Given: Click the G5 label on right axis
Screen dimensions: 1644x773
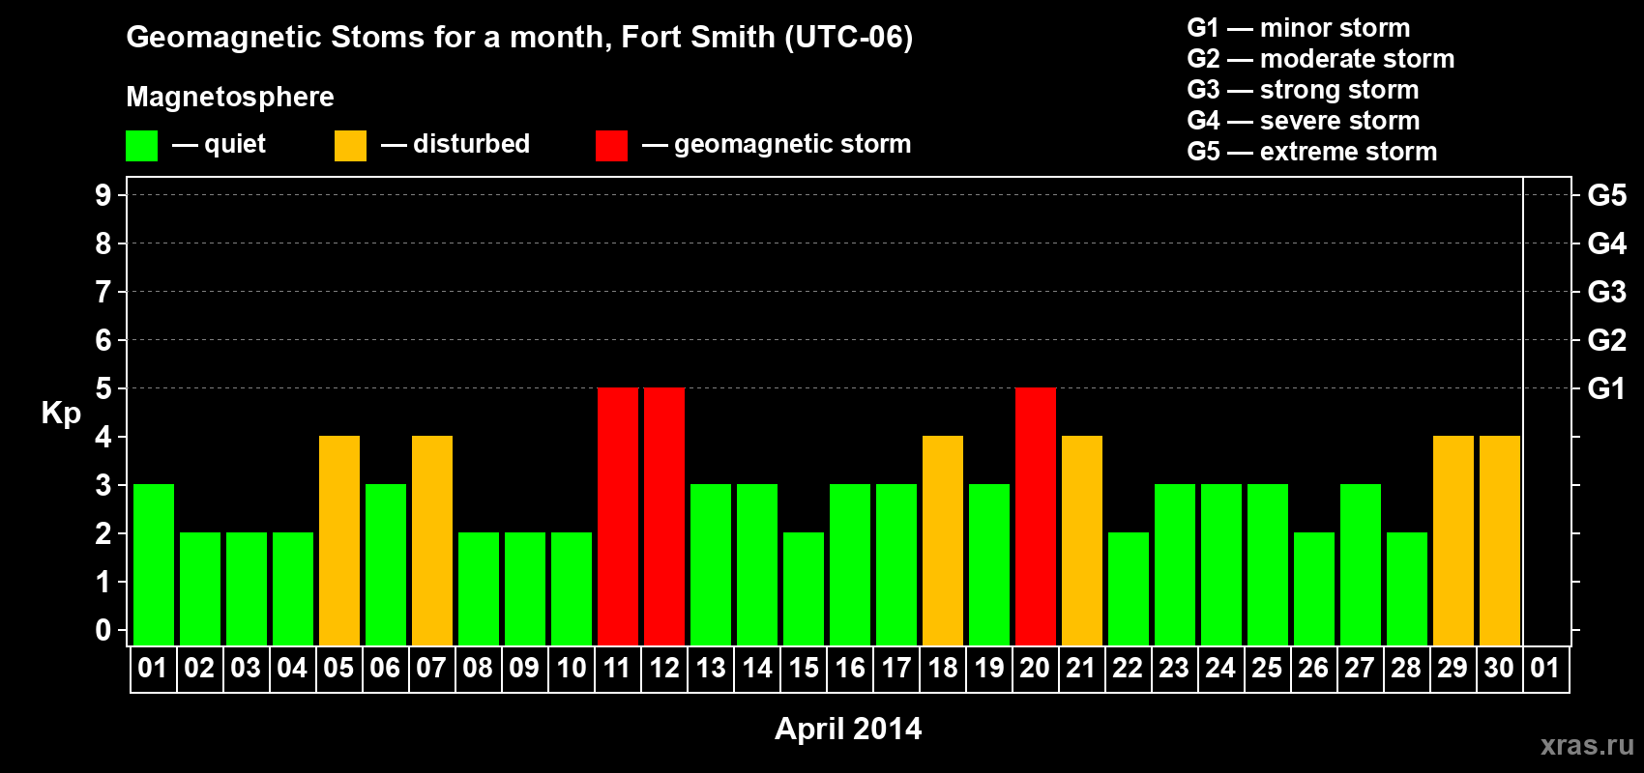Looking at the screenshot, I should [x=1607, y=195].
